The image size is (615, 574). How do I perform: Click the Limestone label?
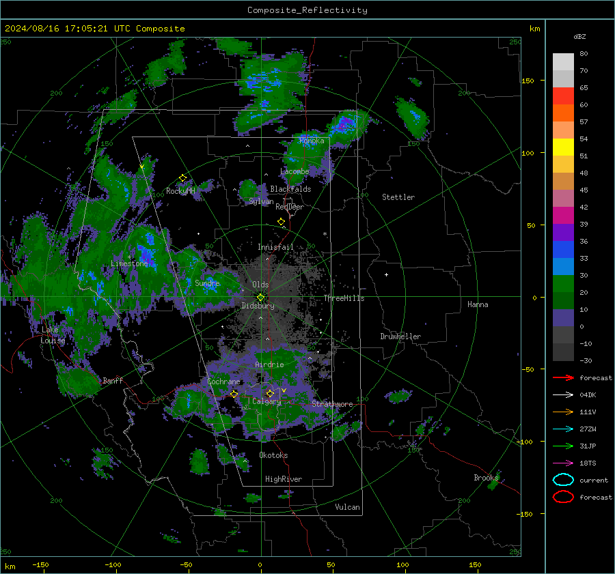click(129, 263)
